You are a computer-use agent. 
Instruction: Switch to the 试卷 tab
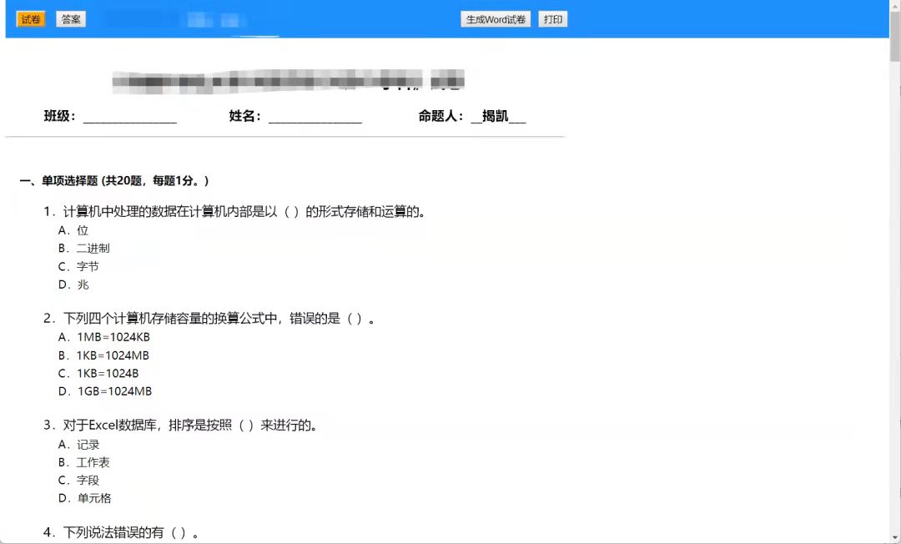click(31, 19)
